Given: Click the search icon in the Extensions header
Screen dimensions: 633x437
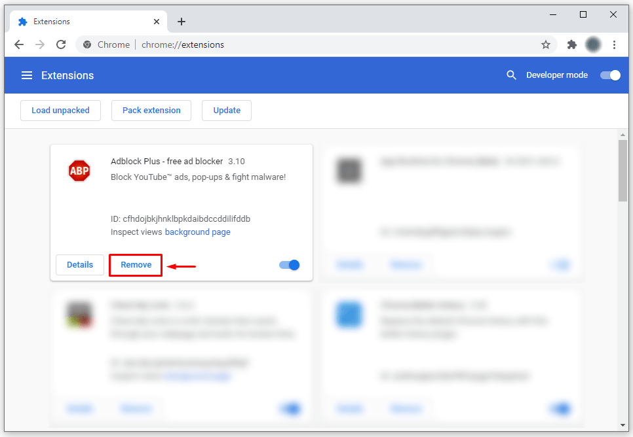Looking at the screenshot, I should [511, 75].
